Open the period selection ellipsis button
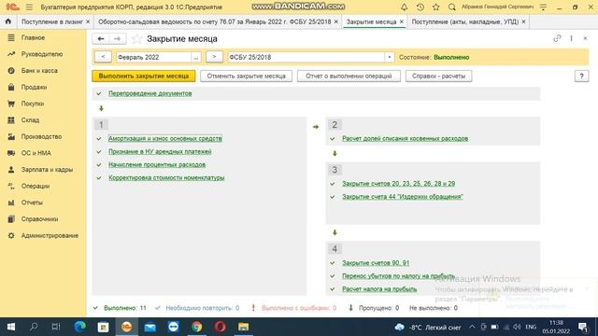 coord(195,57)
